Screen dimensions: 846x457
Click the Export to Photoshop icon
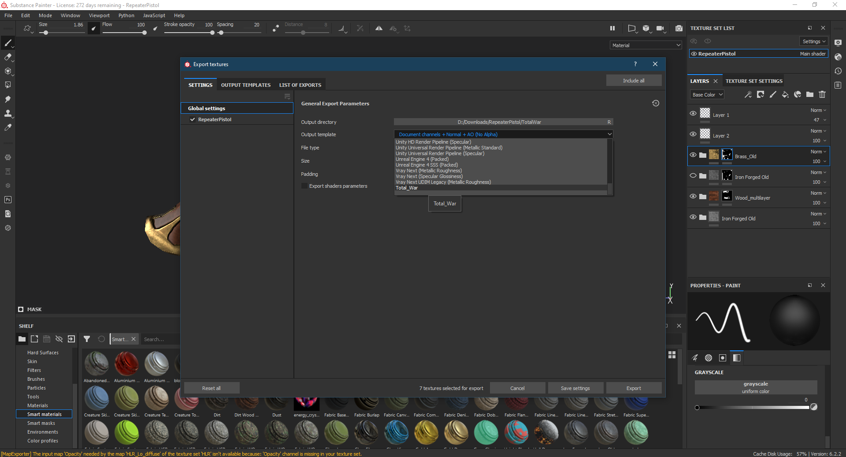coord(7,200)
